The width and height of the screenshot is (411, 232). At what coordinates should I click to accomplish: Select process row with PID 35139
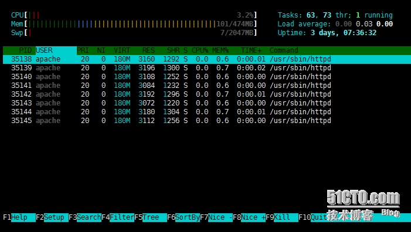click(x=207, y=68)
